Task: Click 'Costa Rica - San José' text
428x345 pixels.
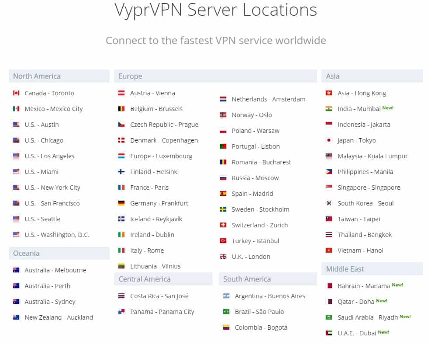Action: pyautogui.click(x=159, y=296)
